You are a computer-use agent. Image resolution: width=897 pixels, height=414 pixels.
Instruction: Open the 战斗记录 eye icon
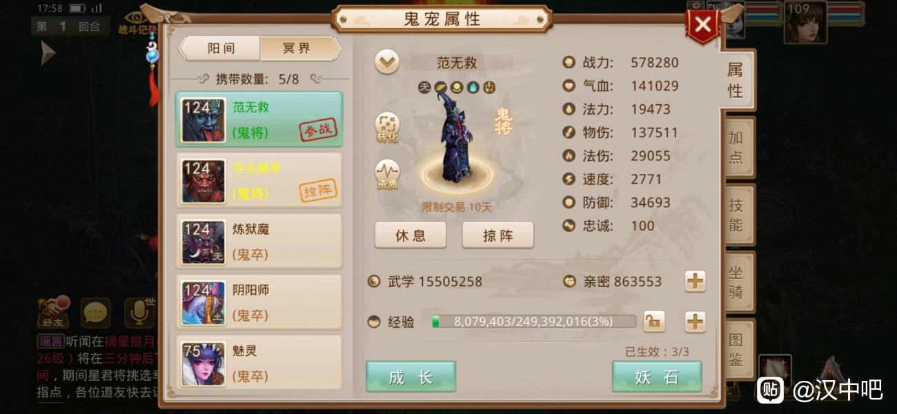[135, 21]
